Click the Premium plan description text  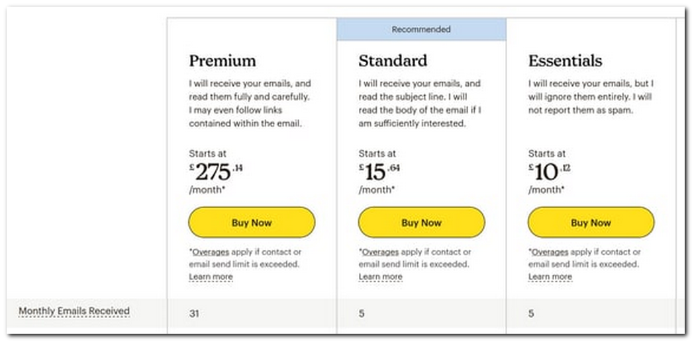pos(250,104)
